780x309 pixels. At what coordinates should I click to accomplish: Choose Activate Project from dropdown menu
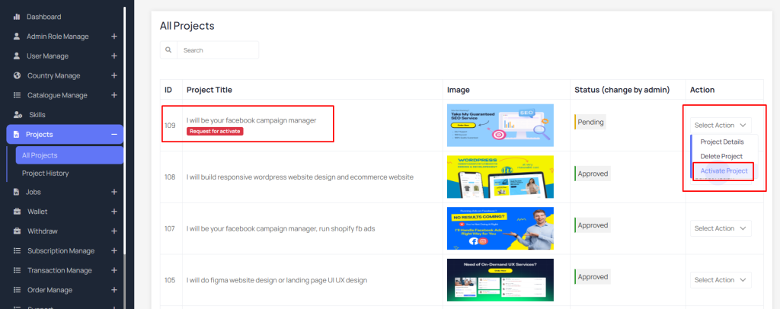point(724,171)
